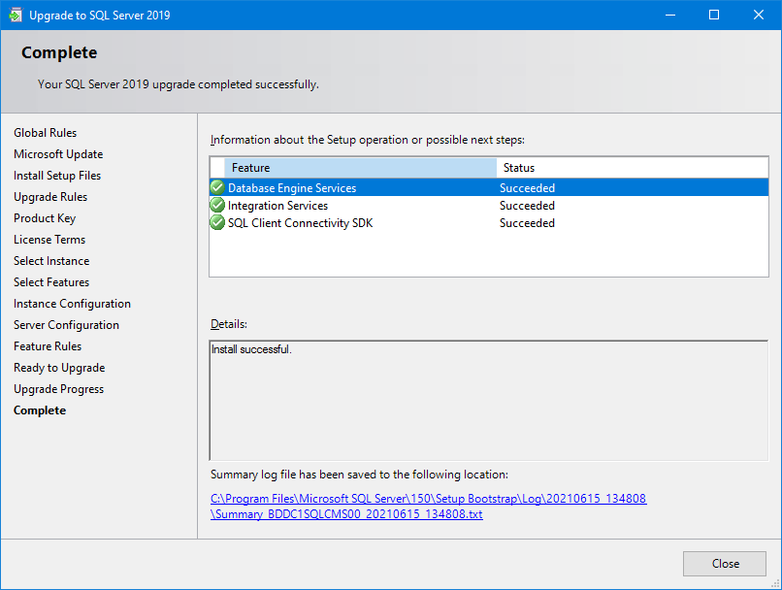Click green checkmark beside SQL Client Connectivity SDK
The height and width of the screenshot is (590, 782).
point(217,223)
